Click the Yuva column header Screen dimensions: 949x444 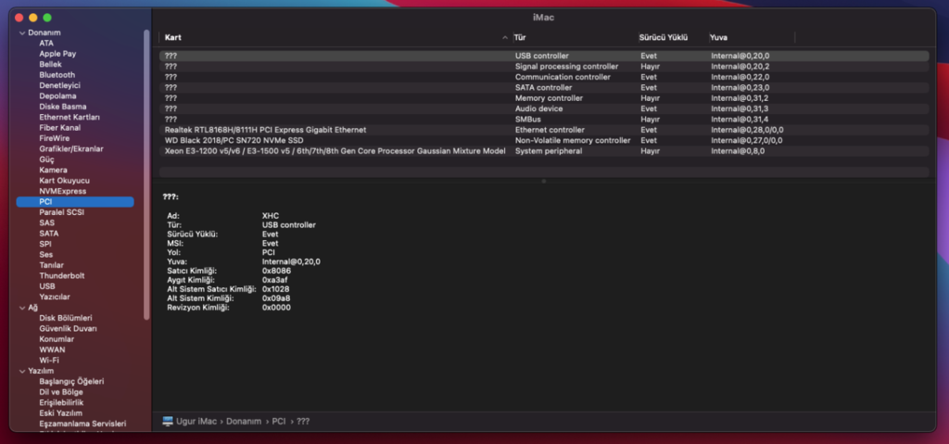(x=718, y=37)
